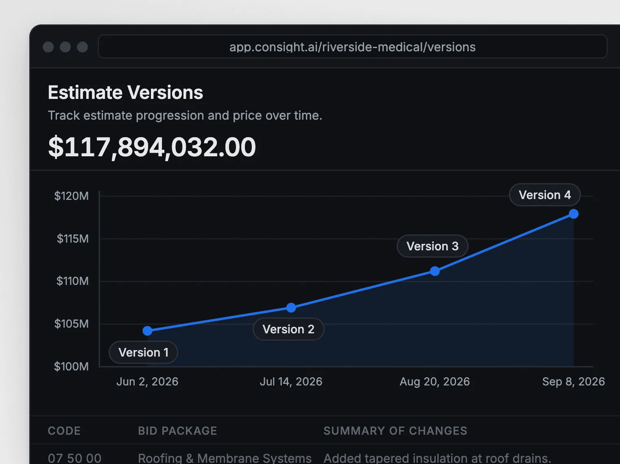Select the Version 1 label pill

click(143, 352)
